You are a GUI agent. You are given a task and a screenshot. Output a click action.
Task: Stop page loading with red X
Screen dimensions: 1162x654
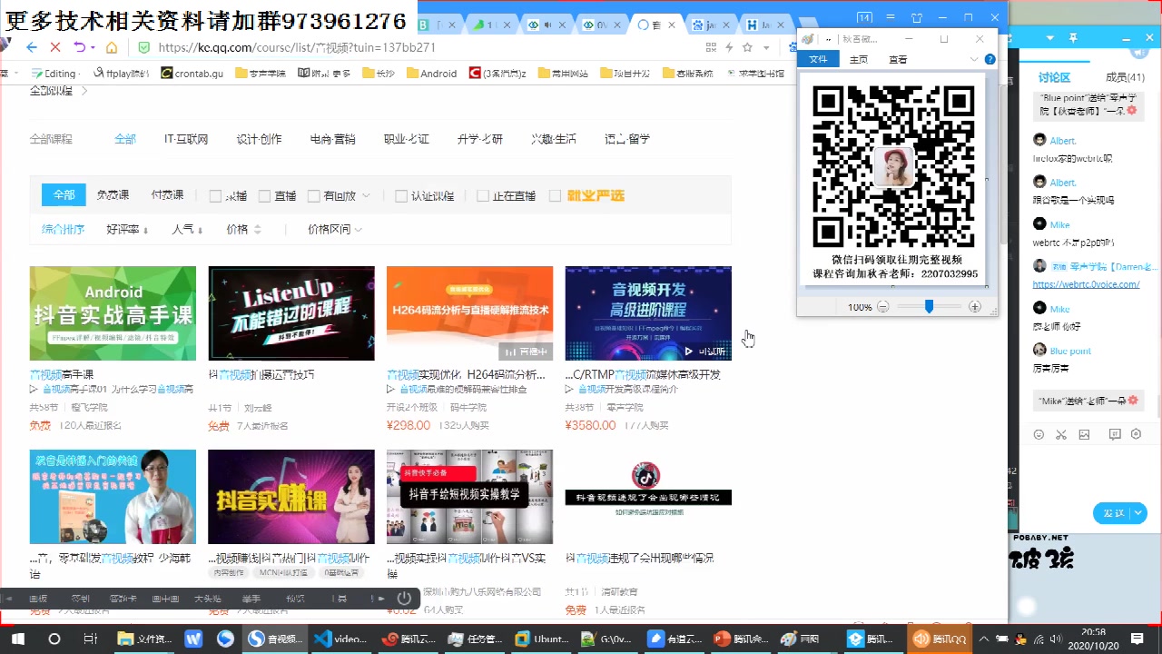[55, 47]
